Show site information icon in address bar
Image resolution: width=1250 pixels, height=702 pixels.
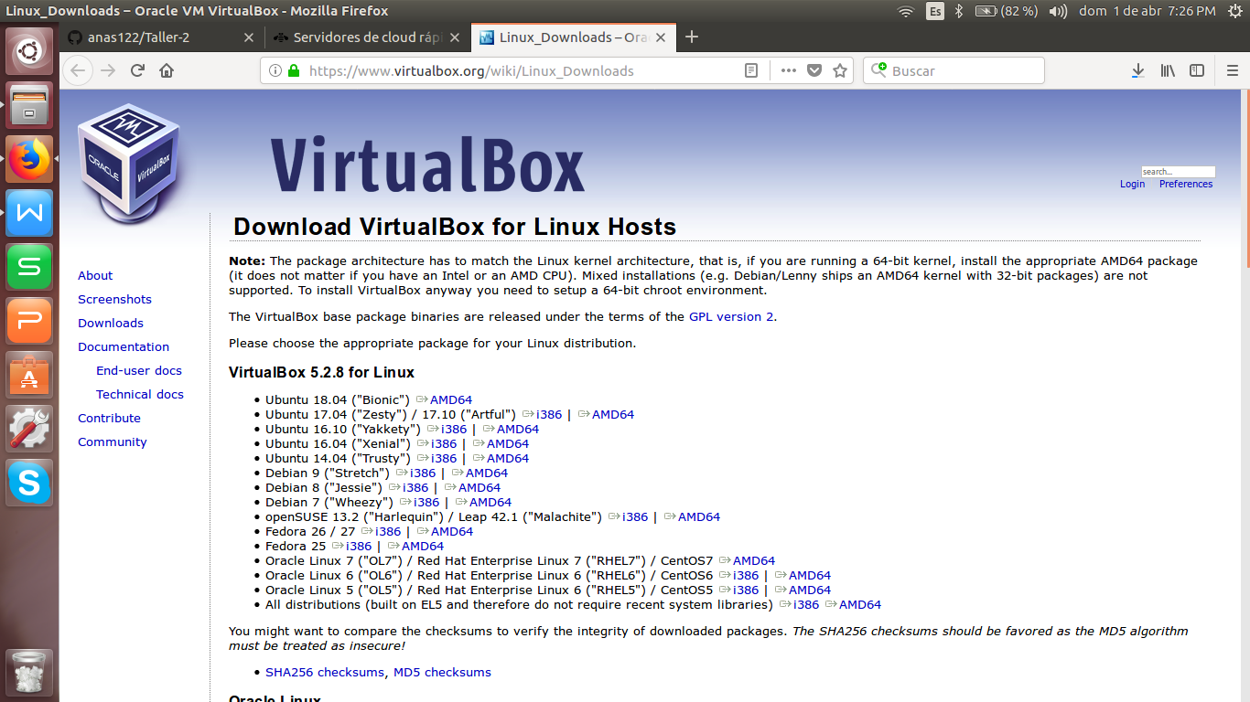click(x=275, y=70)
